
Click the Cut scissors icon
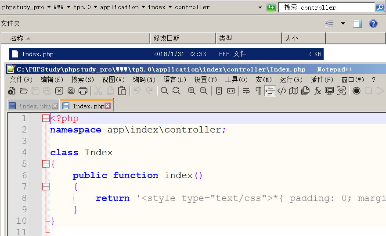pyautogui.click(x=98, y=91)
